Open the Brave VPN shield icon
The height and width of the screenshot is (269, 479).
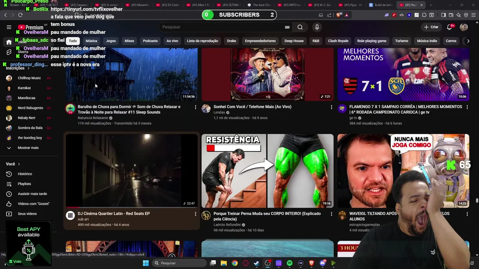coord(466,15)
